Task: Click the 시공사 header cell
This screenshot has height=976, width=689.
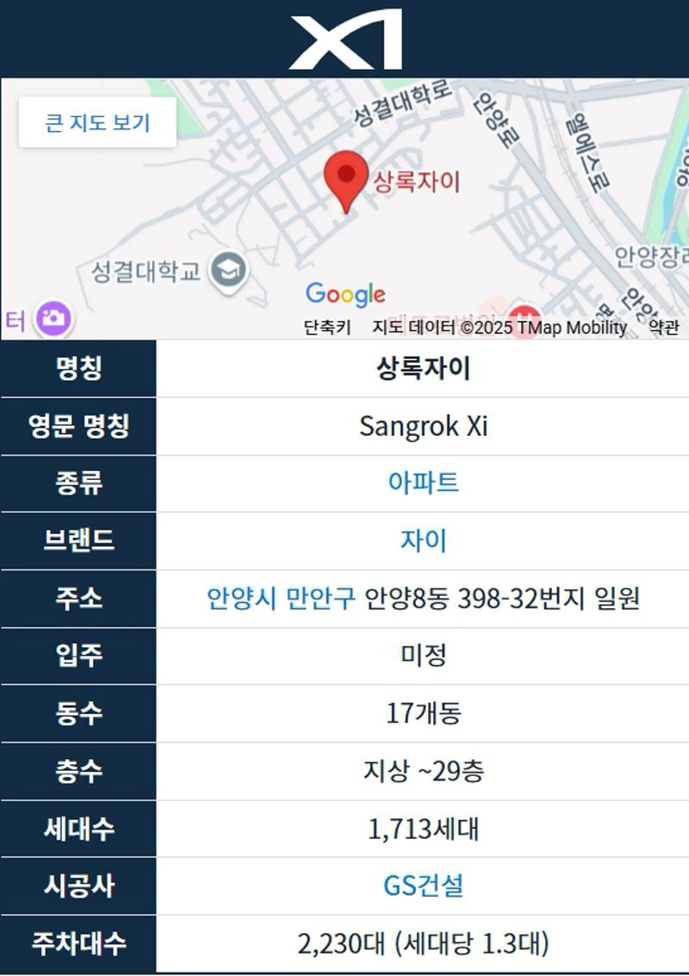Action: [78, 886]
